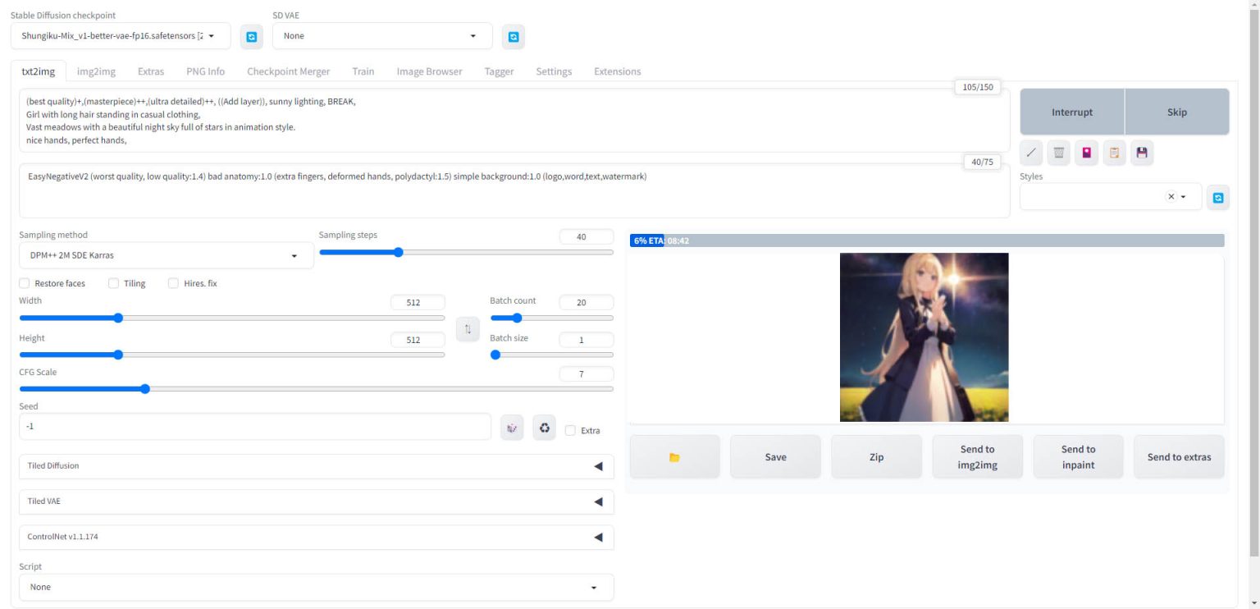The image size is (1260, 609).
Task: Click the dice icon to randomize seed
Action: click(512, 428)
